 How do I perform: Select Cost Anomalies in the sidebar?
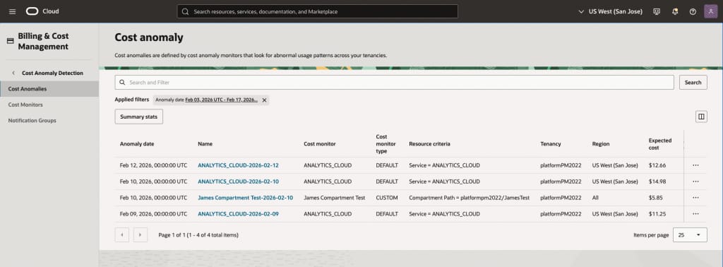tap(49, 89)
